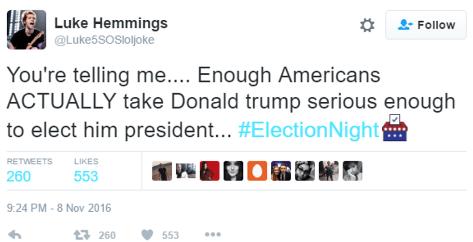The width and height of the screenshot is (473, 242).
Task: Click the reply arrow icon
Action: 15,235
